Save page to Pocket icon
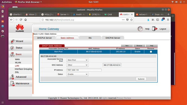Image resolution: width=187 pixels, height=105 pixels. pyautogui.click(x=127, y=20)
